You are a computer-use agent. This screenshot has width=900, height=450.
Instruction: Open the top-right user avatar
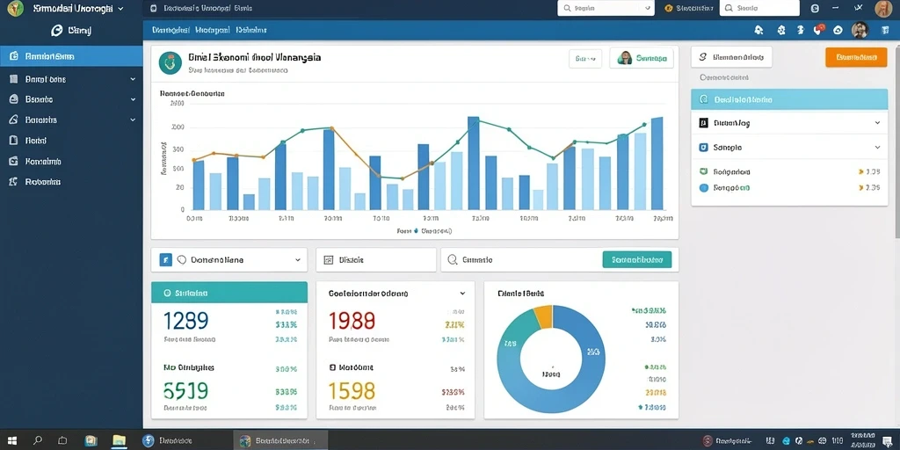tap(883, 9)
